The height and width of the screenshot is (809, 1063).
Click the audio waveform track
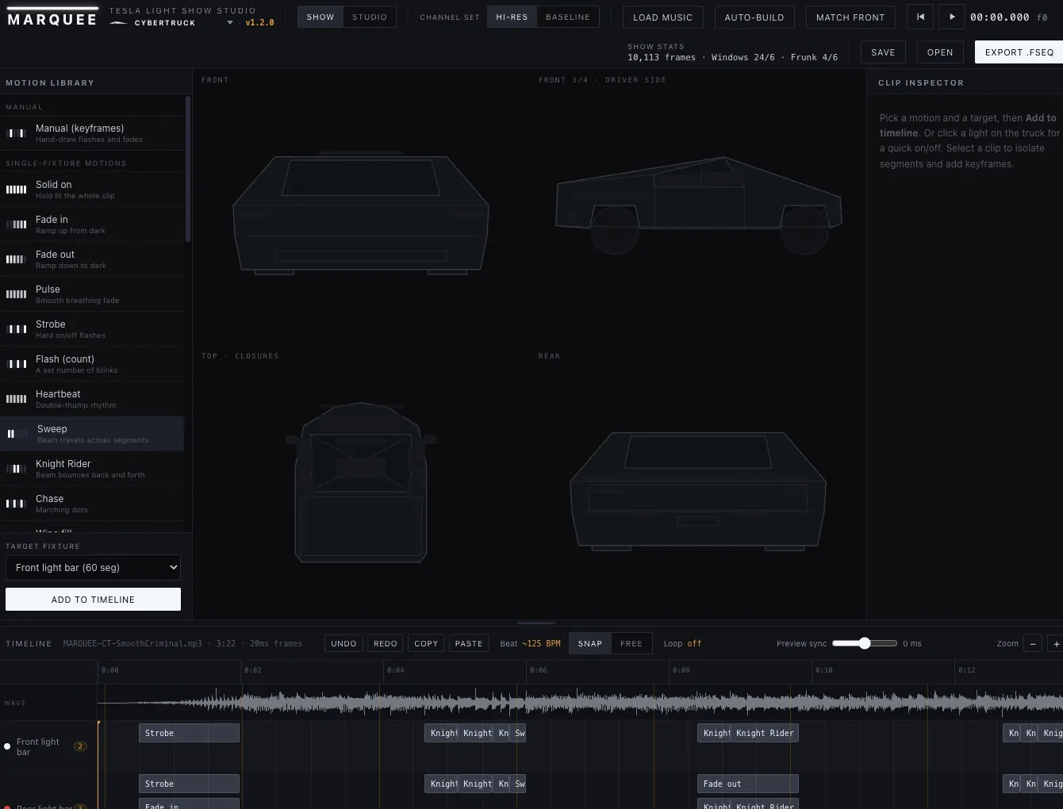pyautogui.click(x=580, y=703)
